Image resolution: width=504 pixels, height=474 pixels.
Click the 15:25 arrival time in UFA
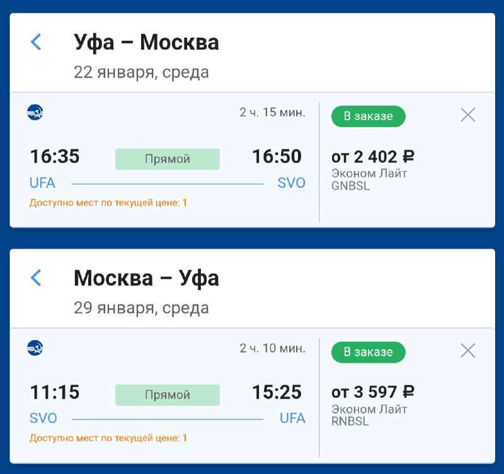(x=277, y=392)
